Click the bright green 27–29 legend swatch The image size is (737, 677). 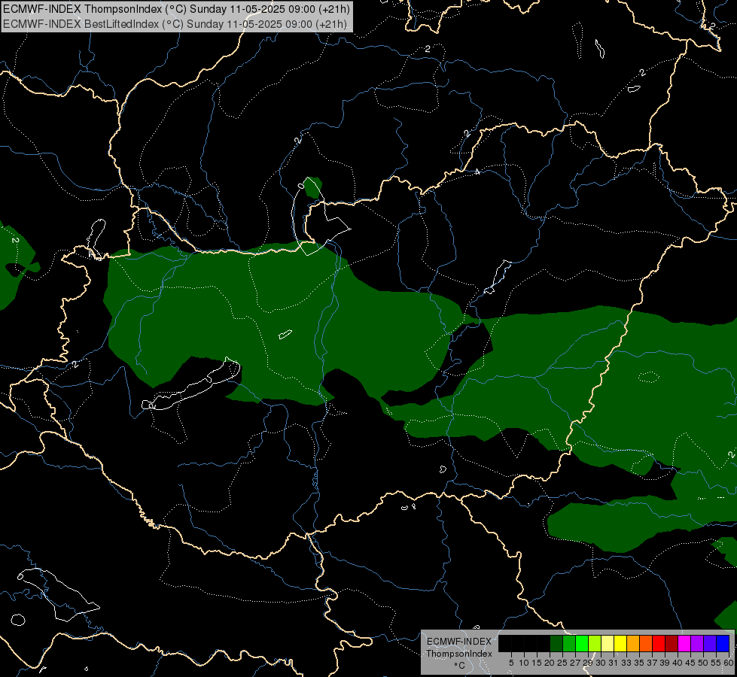click(x=582, y=643)
